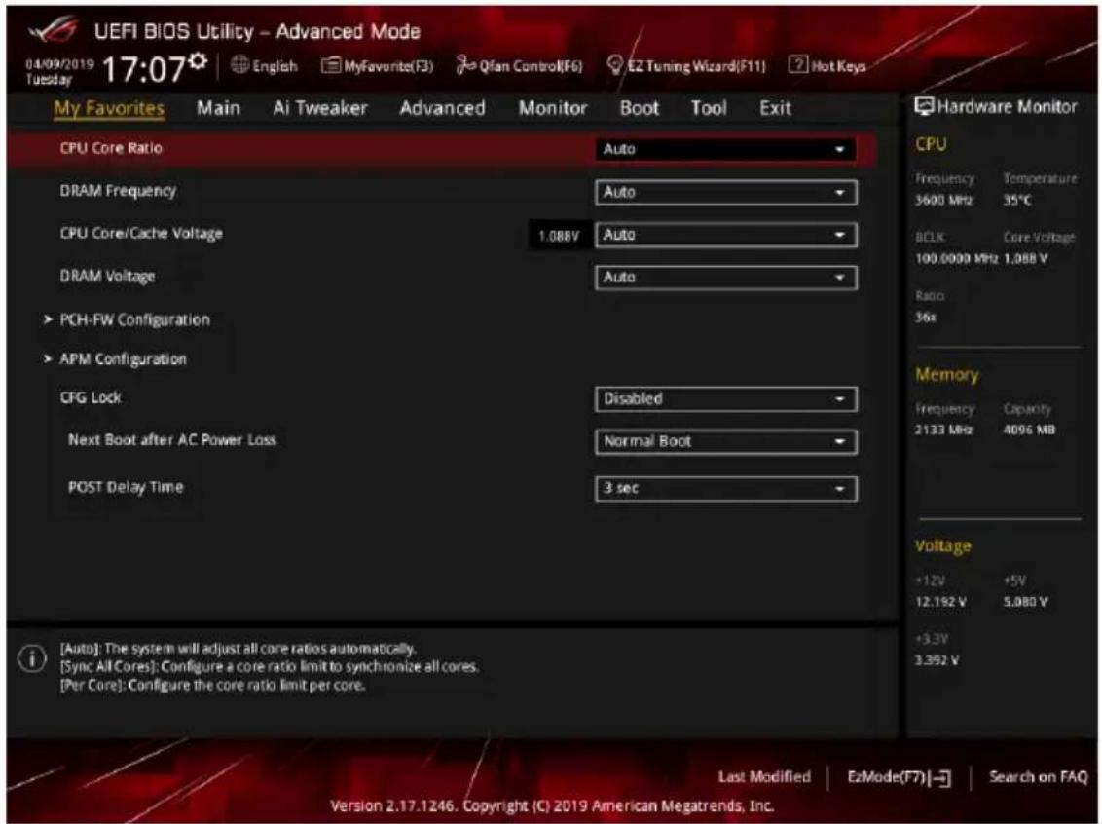Click CPU frequency 3600 MHz value
This screenshot has width=1102, height=824.
(944, 201)
